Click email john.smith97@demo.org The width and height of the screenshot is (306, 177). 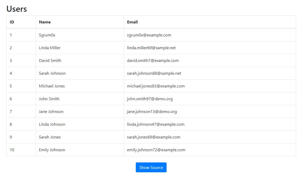[x=150, y=99]
